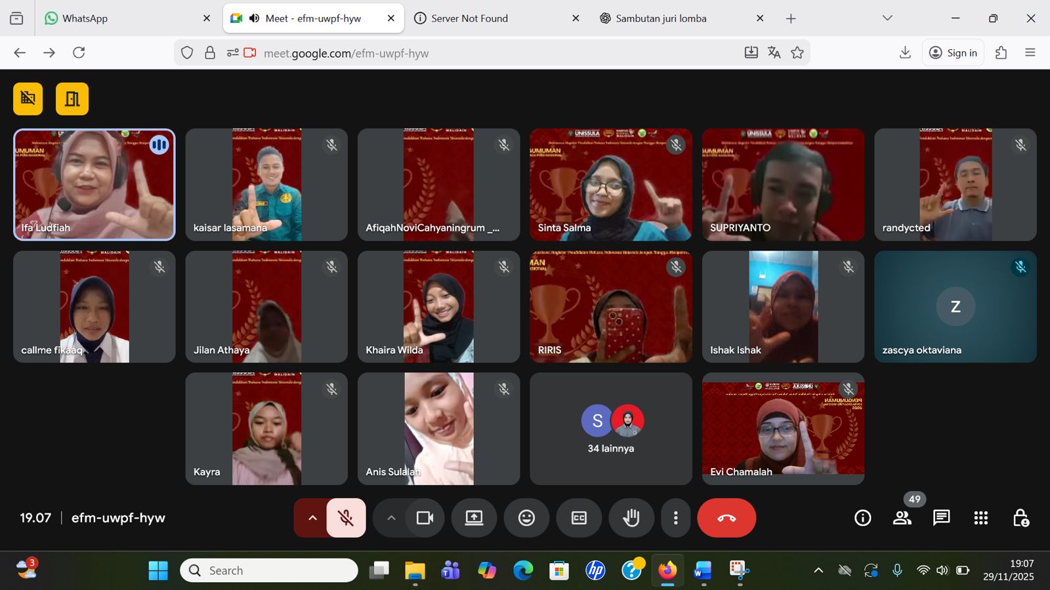
Task: Open the 34 lainnya participants tile
Action: click(610, 429)
